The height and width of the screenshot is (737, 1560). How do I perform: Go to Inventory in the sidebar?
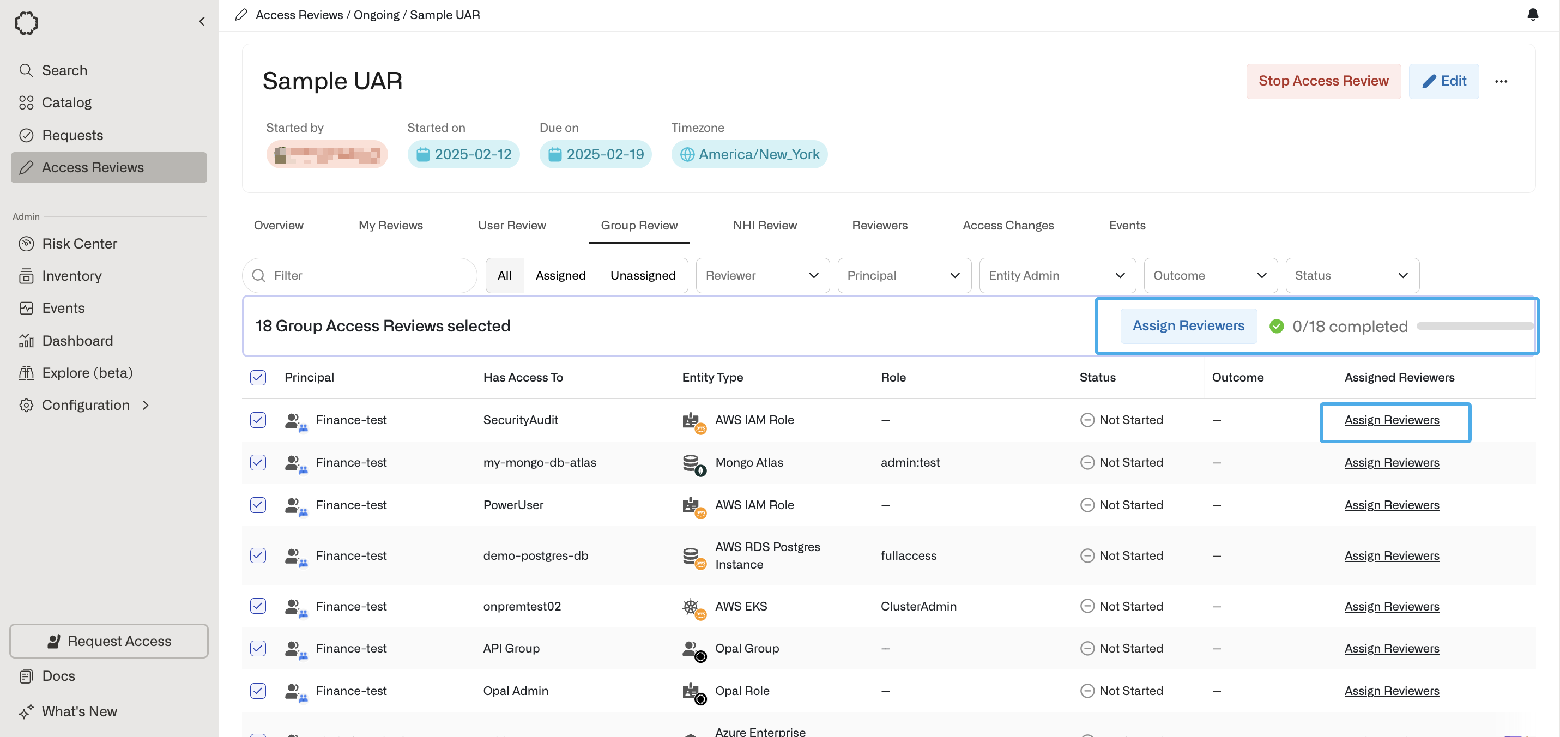tap(71, 275)
